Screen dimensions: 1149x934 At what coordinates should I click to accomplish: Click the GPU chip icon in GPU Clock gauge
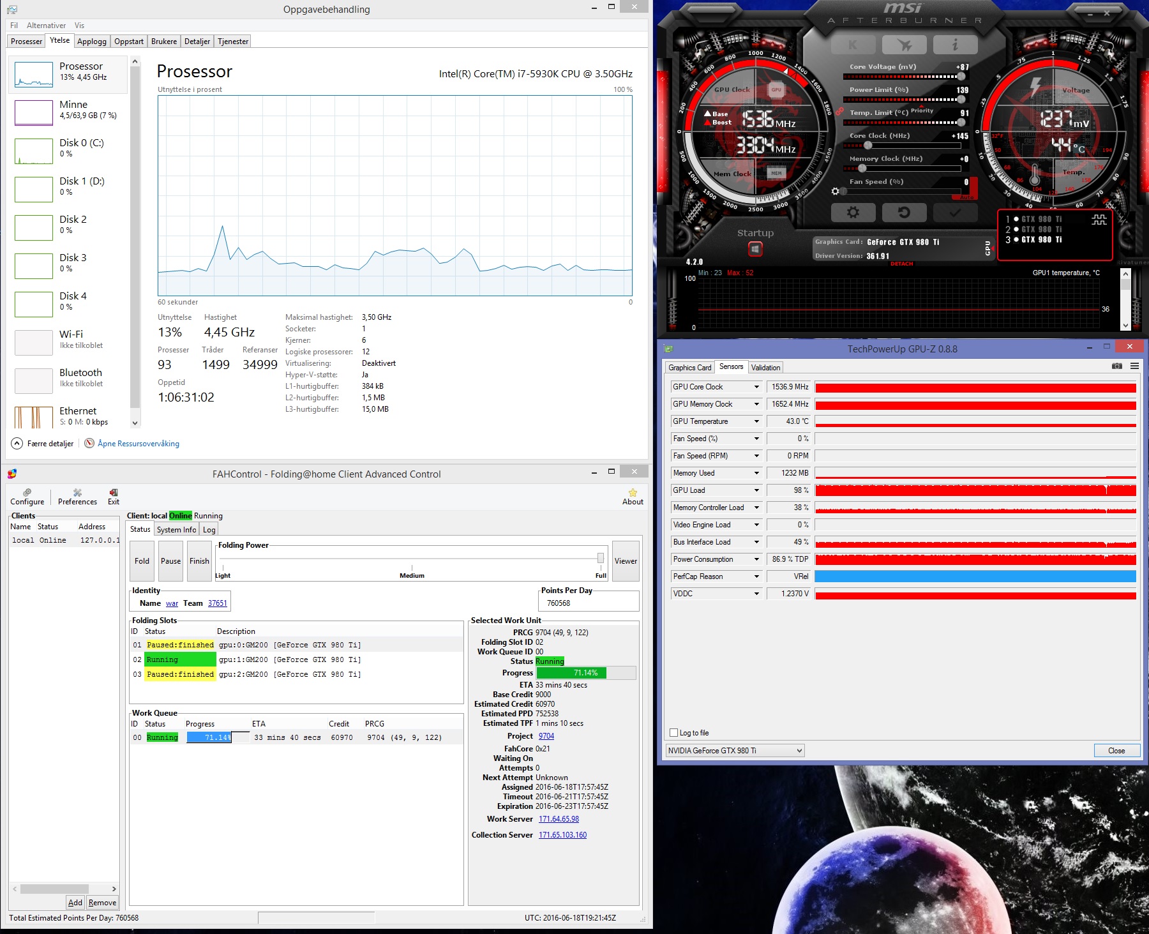(776, 90)
